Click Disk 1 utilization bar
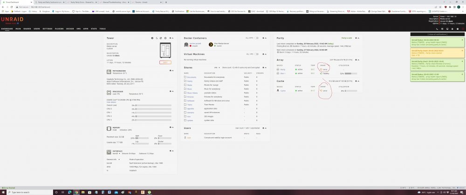This screenshot has width=466, height=195. point(351,73)
